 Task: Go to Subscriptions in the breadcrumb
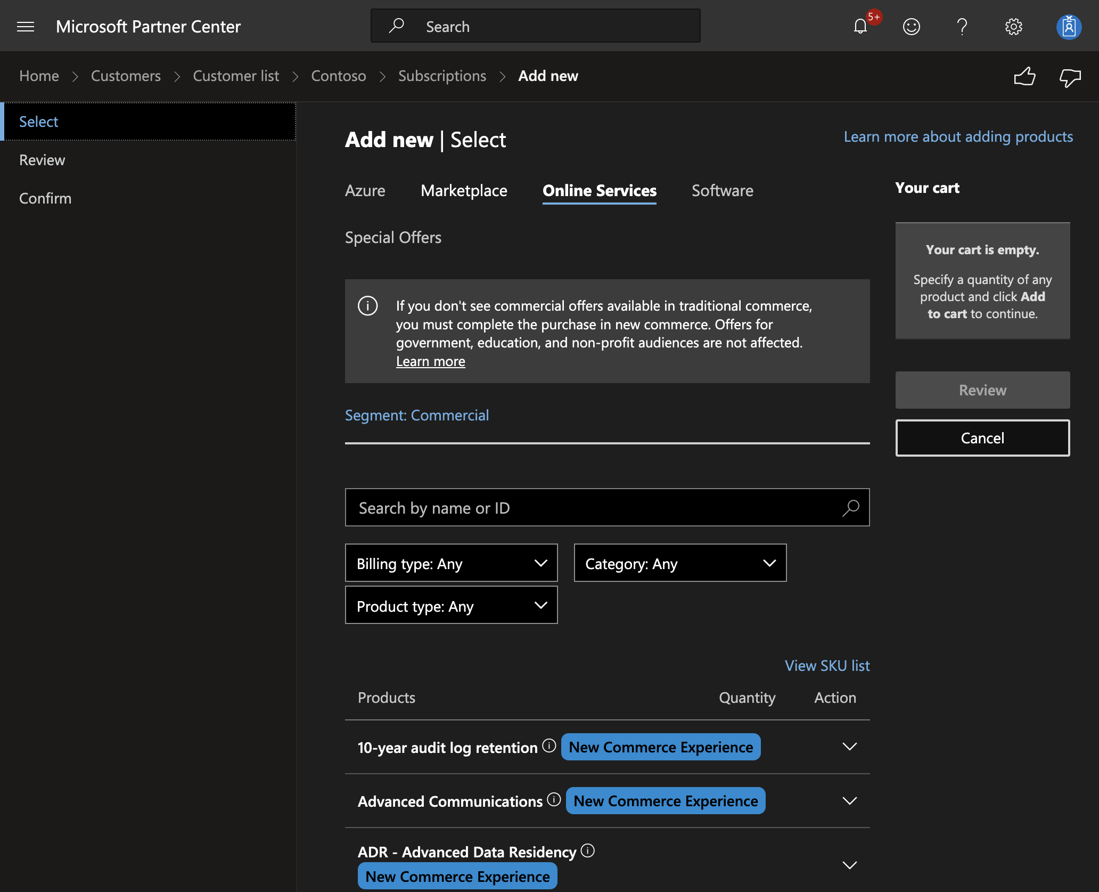coord(442,76)
